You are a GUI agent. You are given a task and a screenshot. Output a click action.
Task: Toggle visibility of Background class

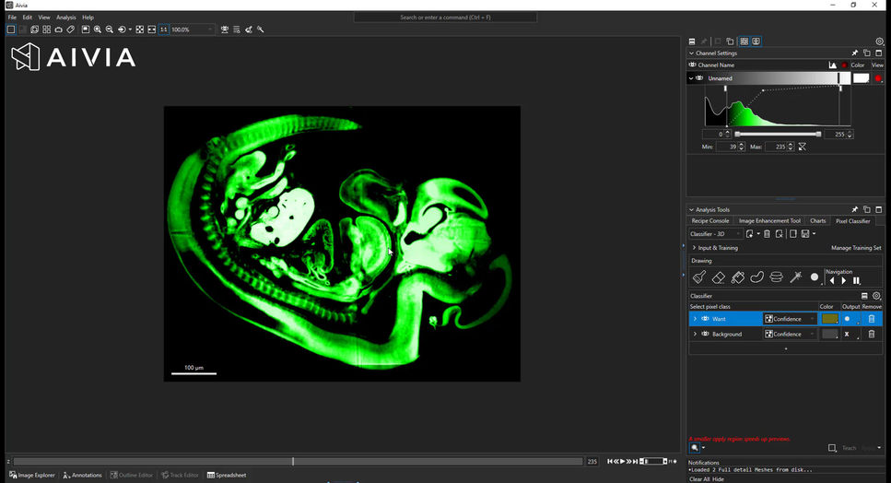pyautogui.click(x=705, y=335)
